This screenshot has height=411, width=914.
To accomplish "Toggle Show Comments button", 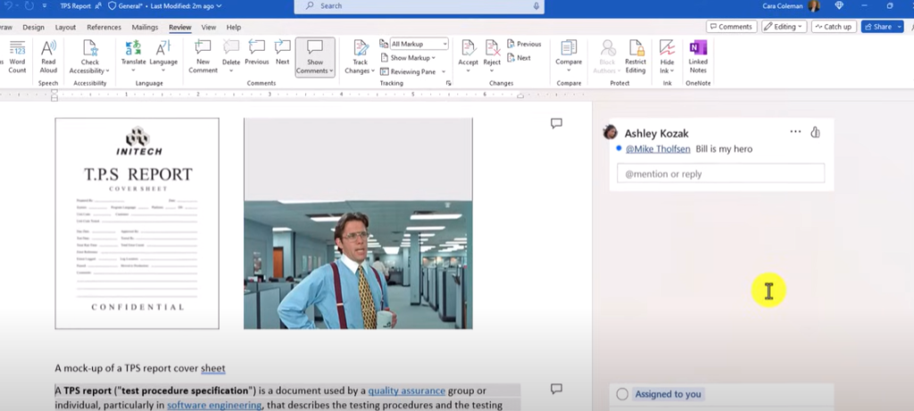I will (315, 57).
